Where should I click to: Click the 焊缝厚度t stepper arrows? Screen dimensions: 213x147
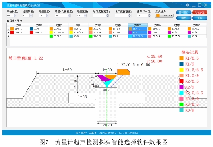(47, 15)
